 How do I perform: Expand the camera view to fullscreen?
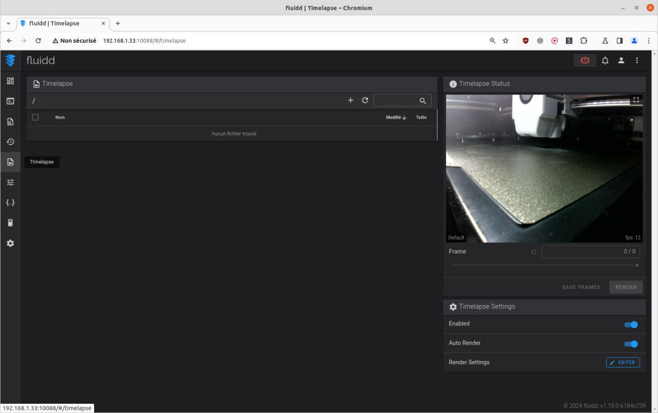pos(636,99)
